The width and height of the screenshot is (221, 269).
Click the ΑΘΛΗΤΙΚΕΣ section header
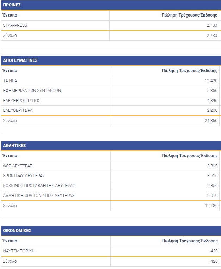point(14,145)
